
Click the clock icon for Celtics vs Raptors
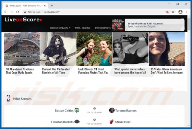pyautogui.click(x=94, y=108)
